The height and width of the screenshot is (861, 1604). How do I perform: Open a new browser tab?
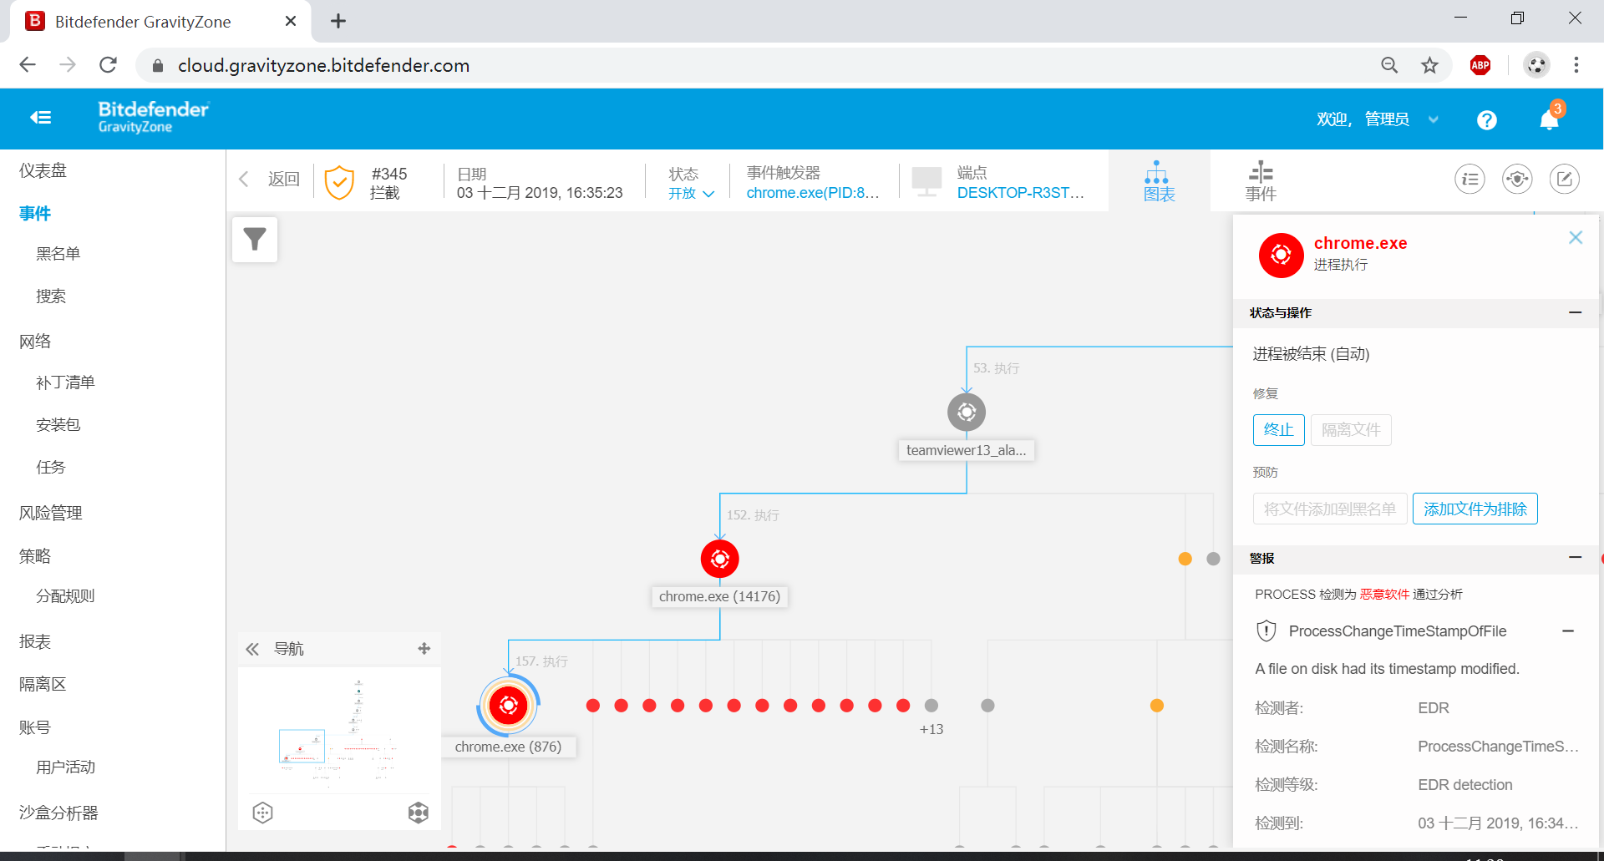(338, 21)
